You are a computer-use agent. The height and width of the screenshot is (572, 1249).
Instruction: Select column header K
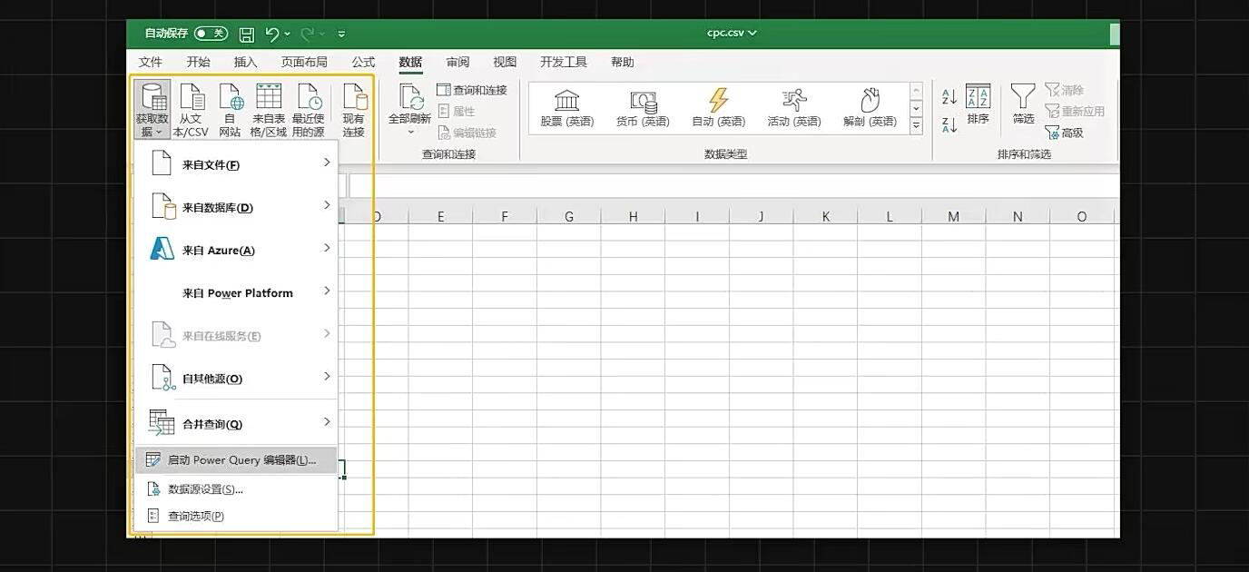point(826,216)
